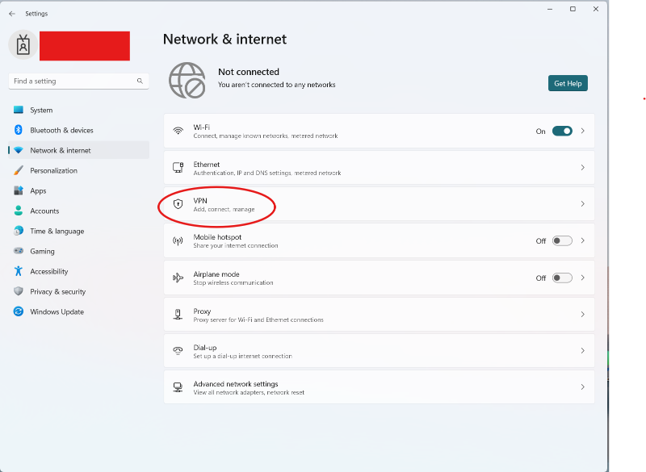Screen dimensions: 646x472
Task: Switch on Airplane mode toggle
Action: click(562, 278)
